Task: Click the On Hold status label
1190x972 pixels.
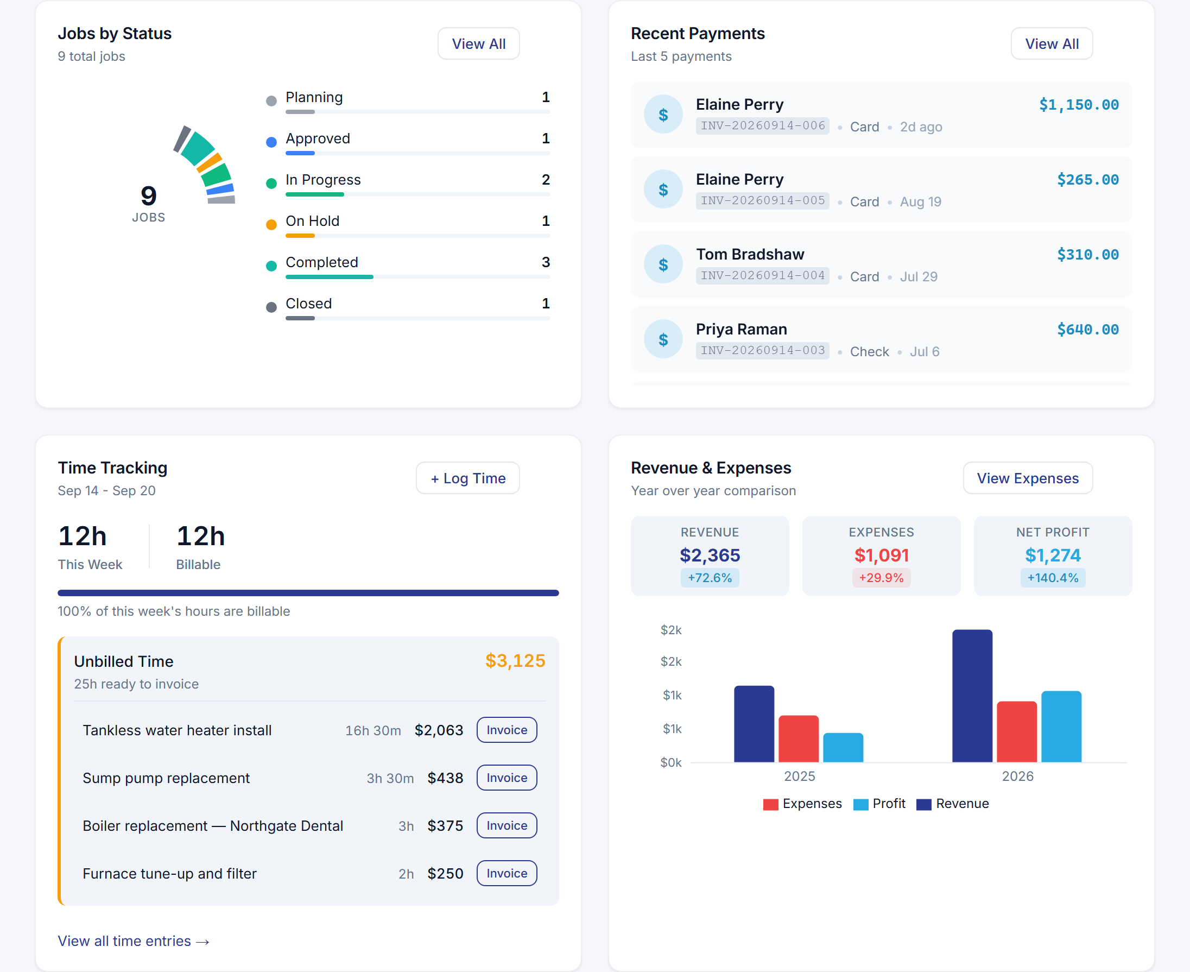Action: (x=312, y=221)
